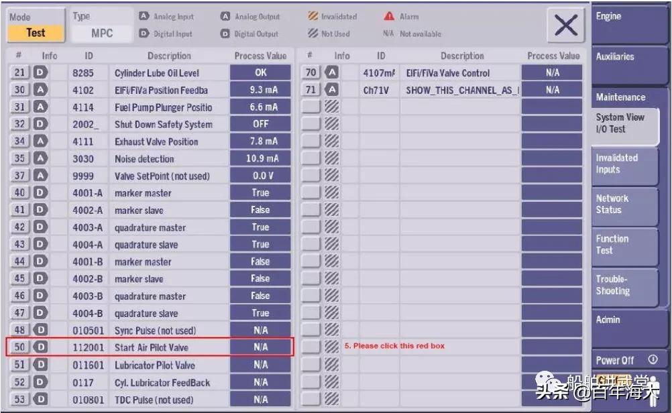Click the 7.8 mA process value
Screen dimensions: 672x413
(261, 141)
